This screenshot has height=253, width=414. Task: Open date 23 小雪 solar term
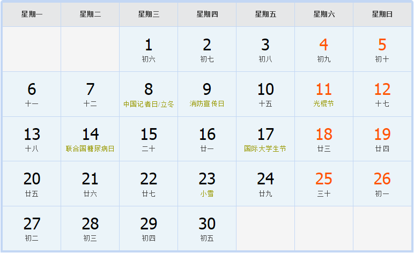pyautogui.click(x=207, y=184)
